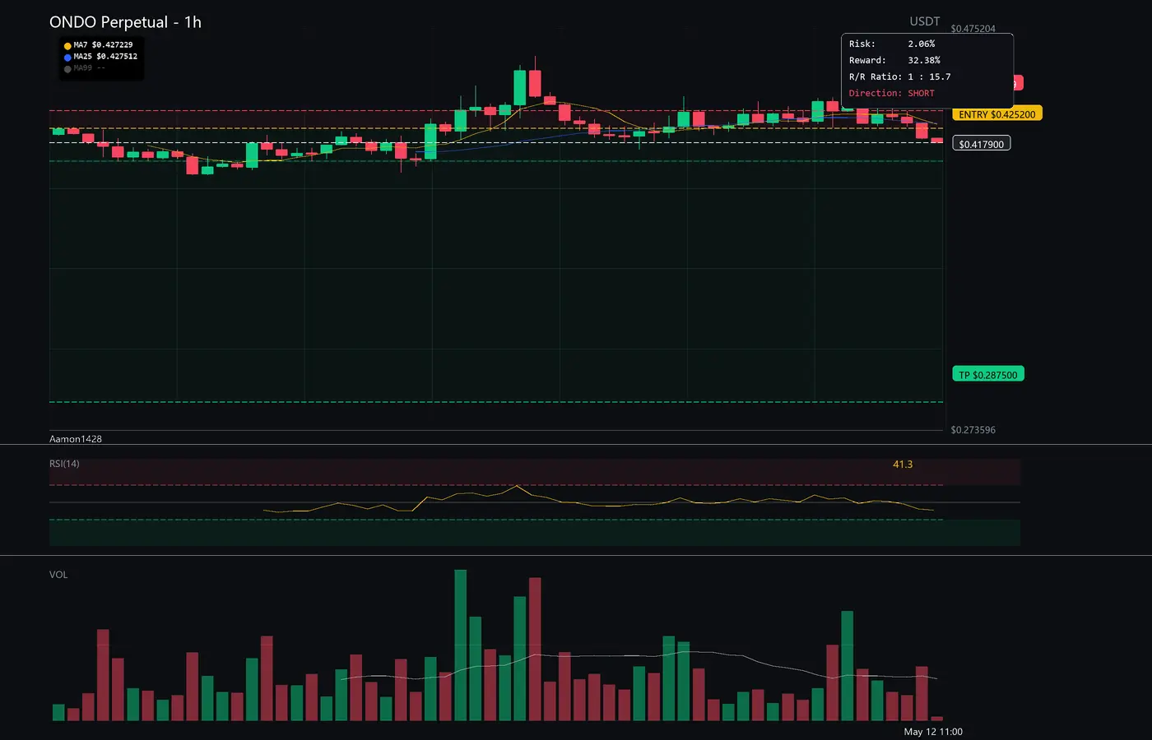Viewport: 1152px width, 740px height.
Task: Click the R/R Ratio 1 : 15.7 row
Action: [899, 76]
